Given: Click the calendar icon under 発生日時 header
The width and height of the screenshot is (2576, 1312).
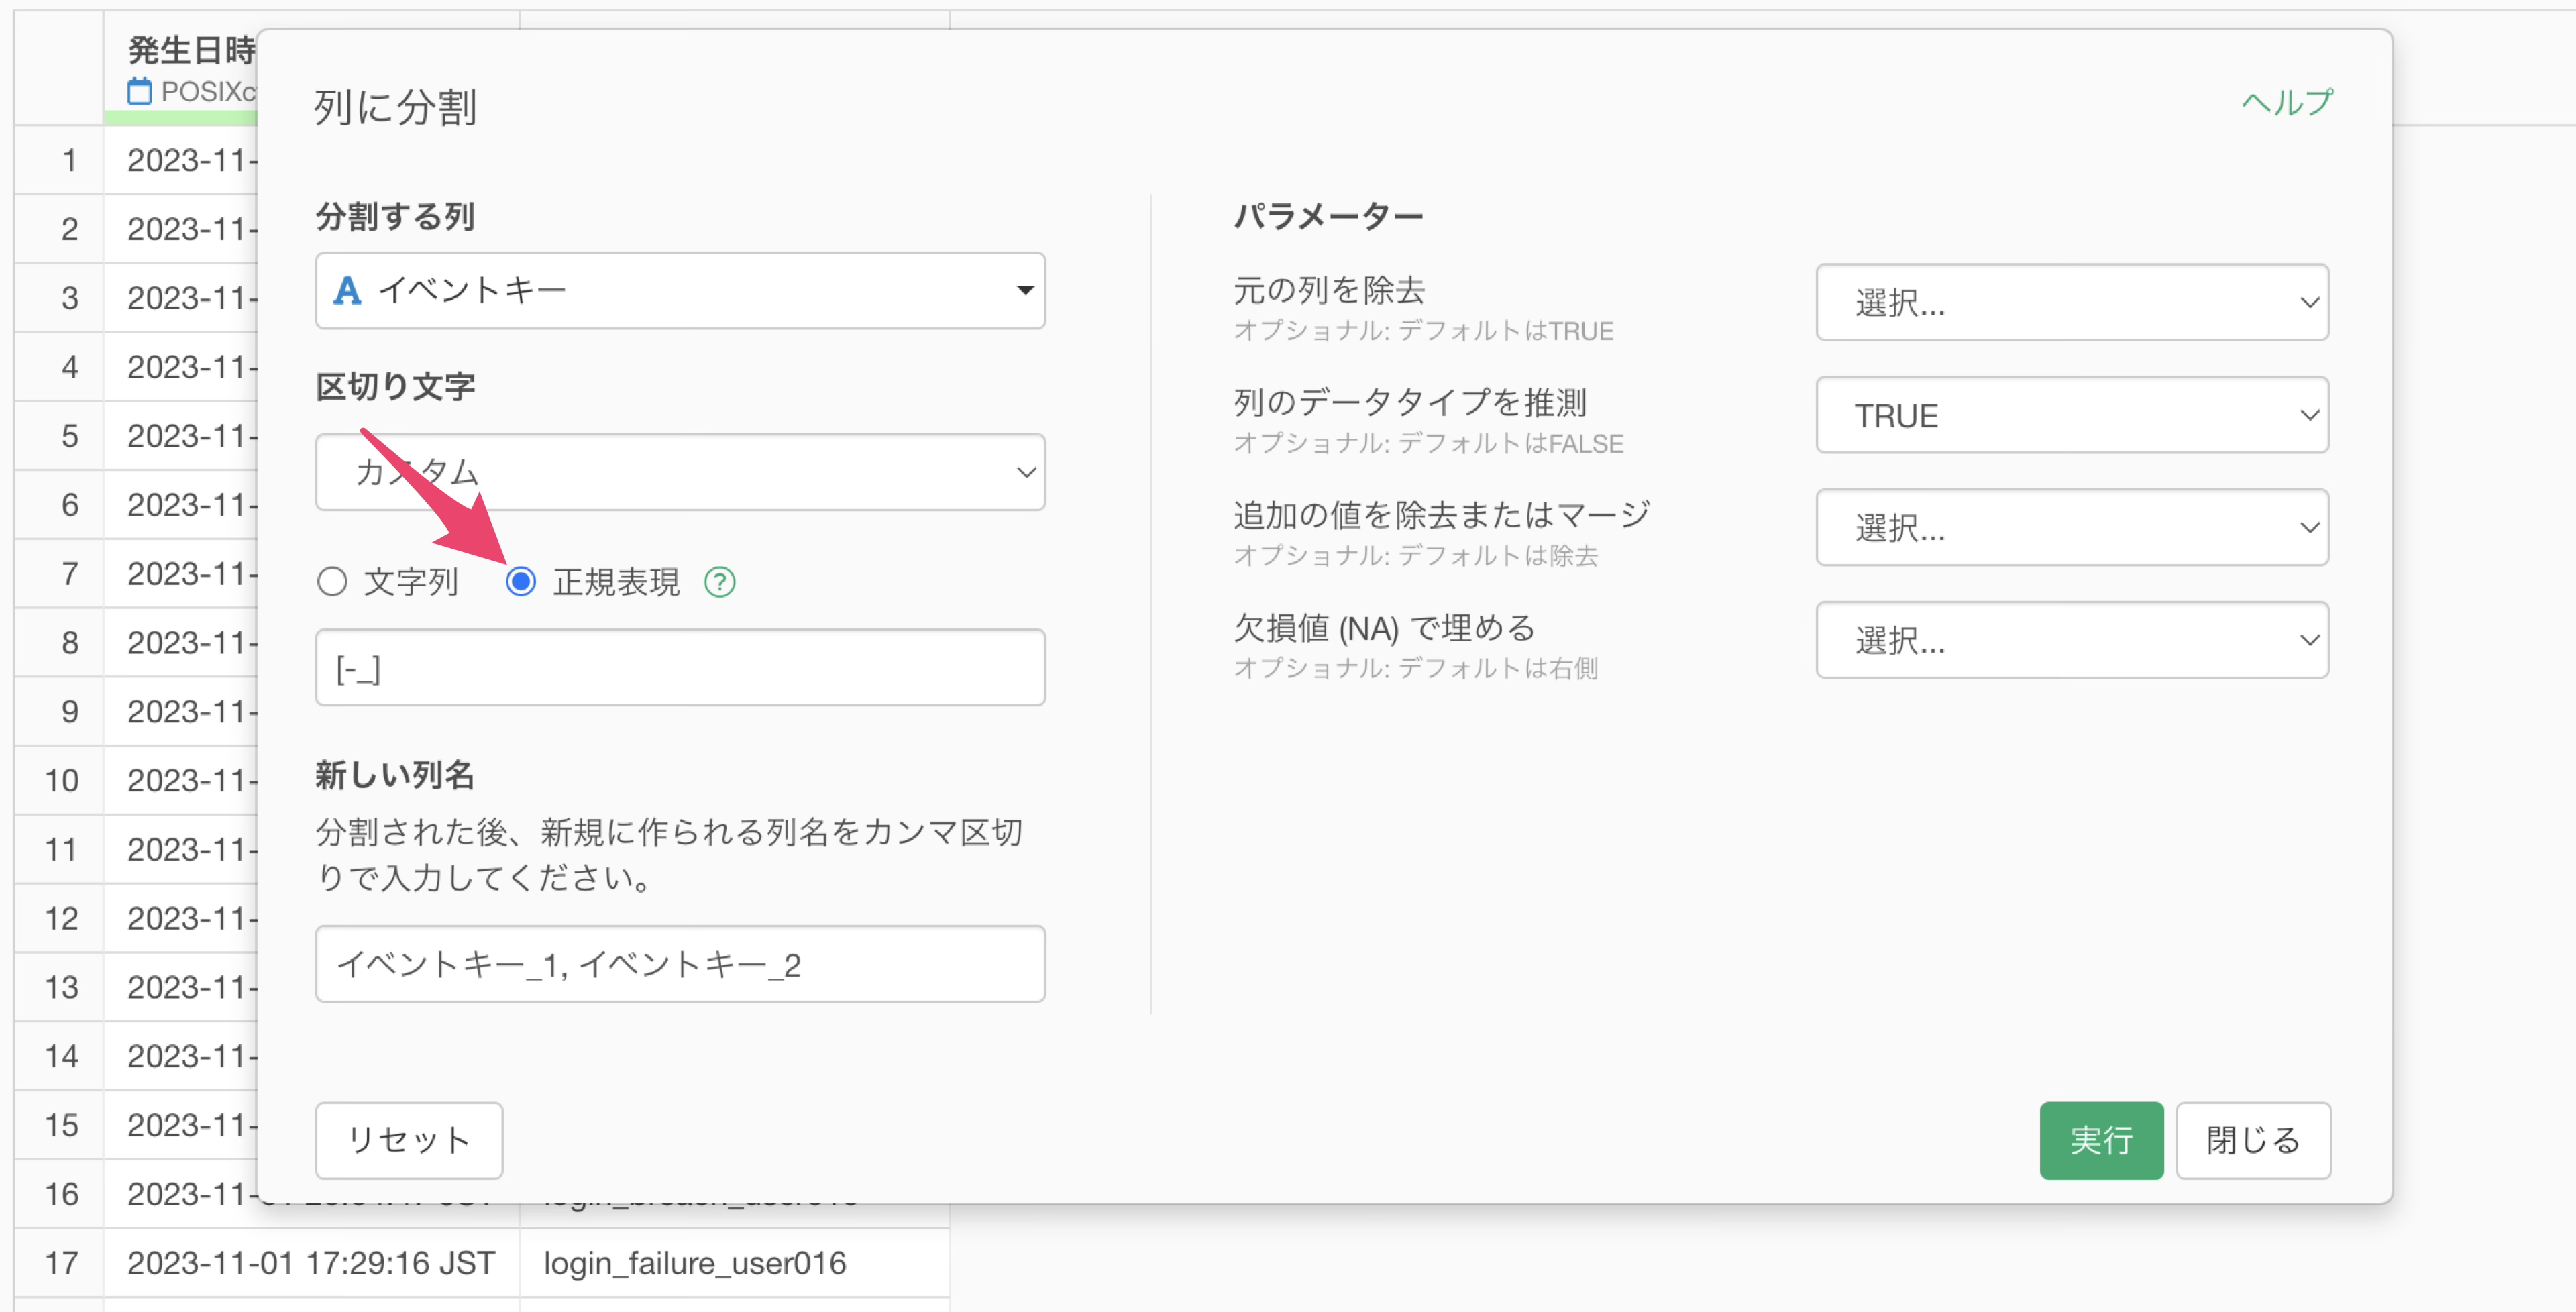Looking at the screenshot, I should tap(139, 91).
